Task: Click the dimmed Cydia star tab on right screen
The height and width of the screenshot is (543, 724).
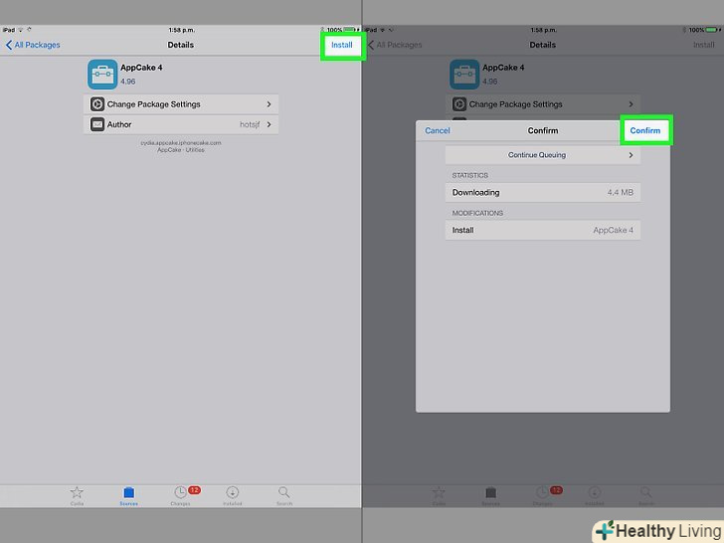Action: [439, 496]
